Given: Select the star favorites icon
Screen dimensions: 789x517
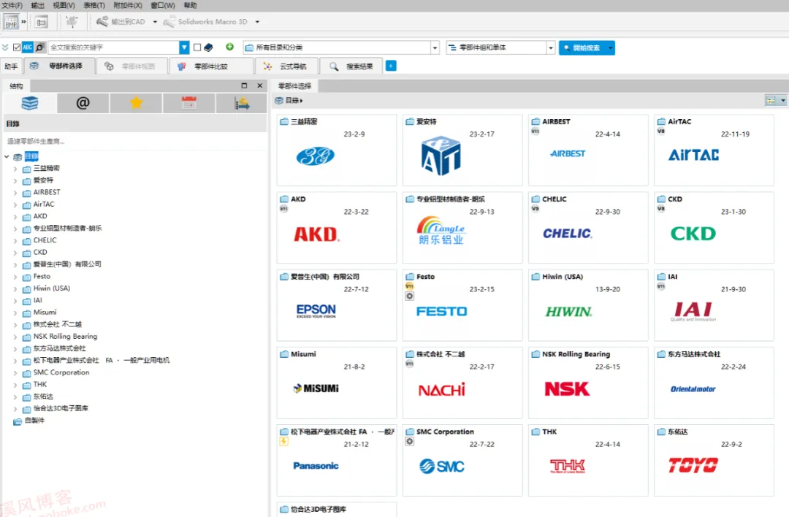Looking at the screenshot, I should (x=137, y=103).
